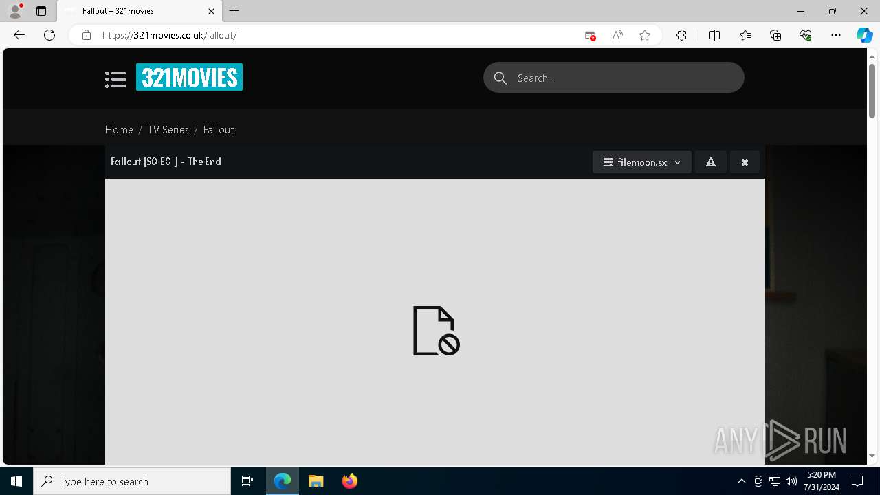Open File Explorer from the taskbar

[316, 481]
